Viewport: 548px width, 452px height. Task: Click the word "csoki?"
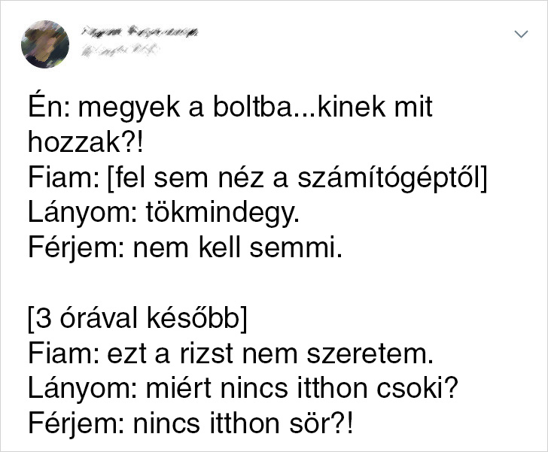coord(416,388)
